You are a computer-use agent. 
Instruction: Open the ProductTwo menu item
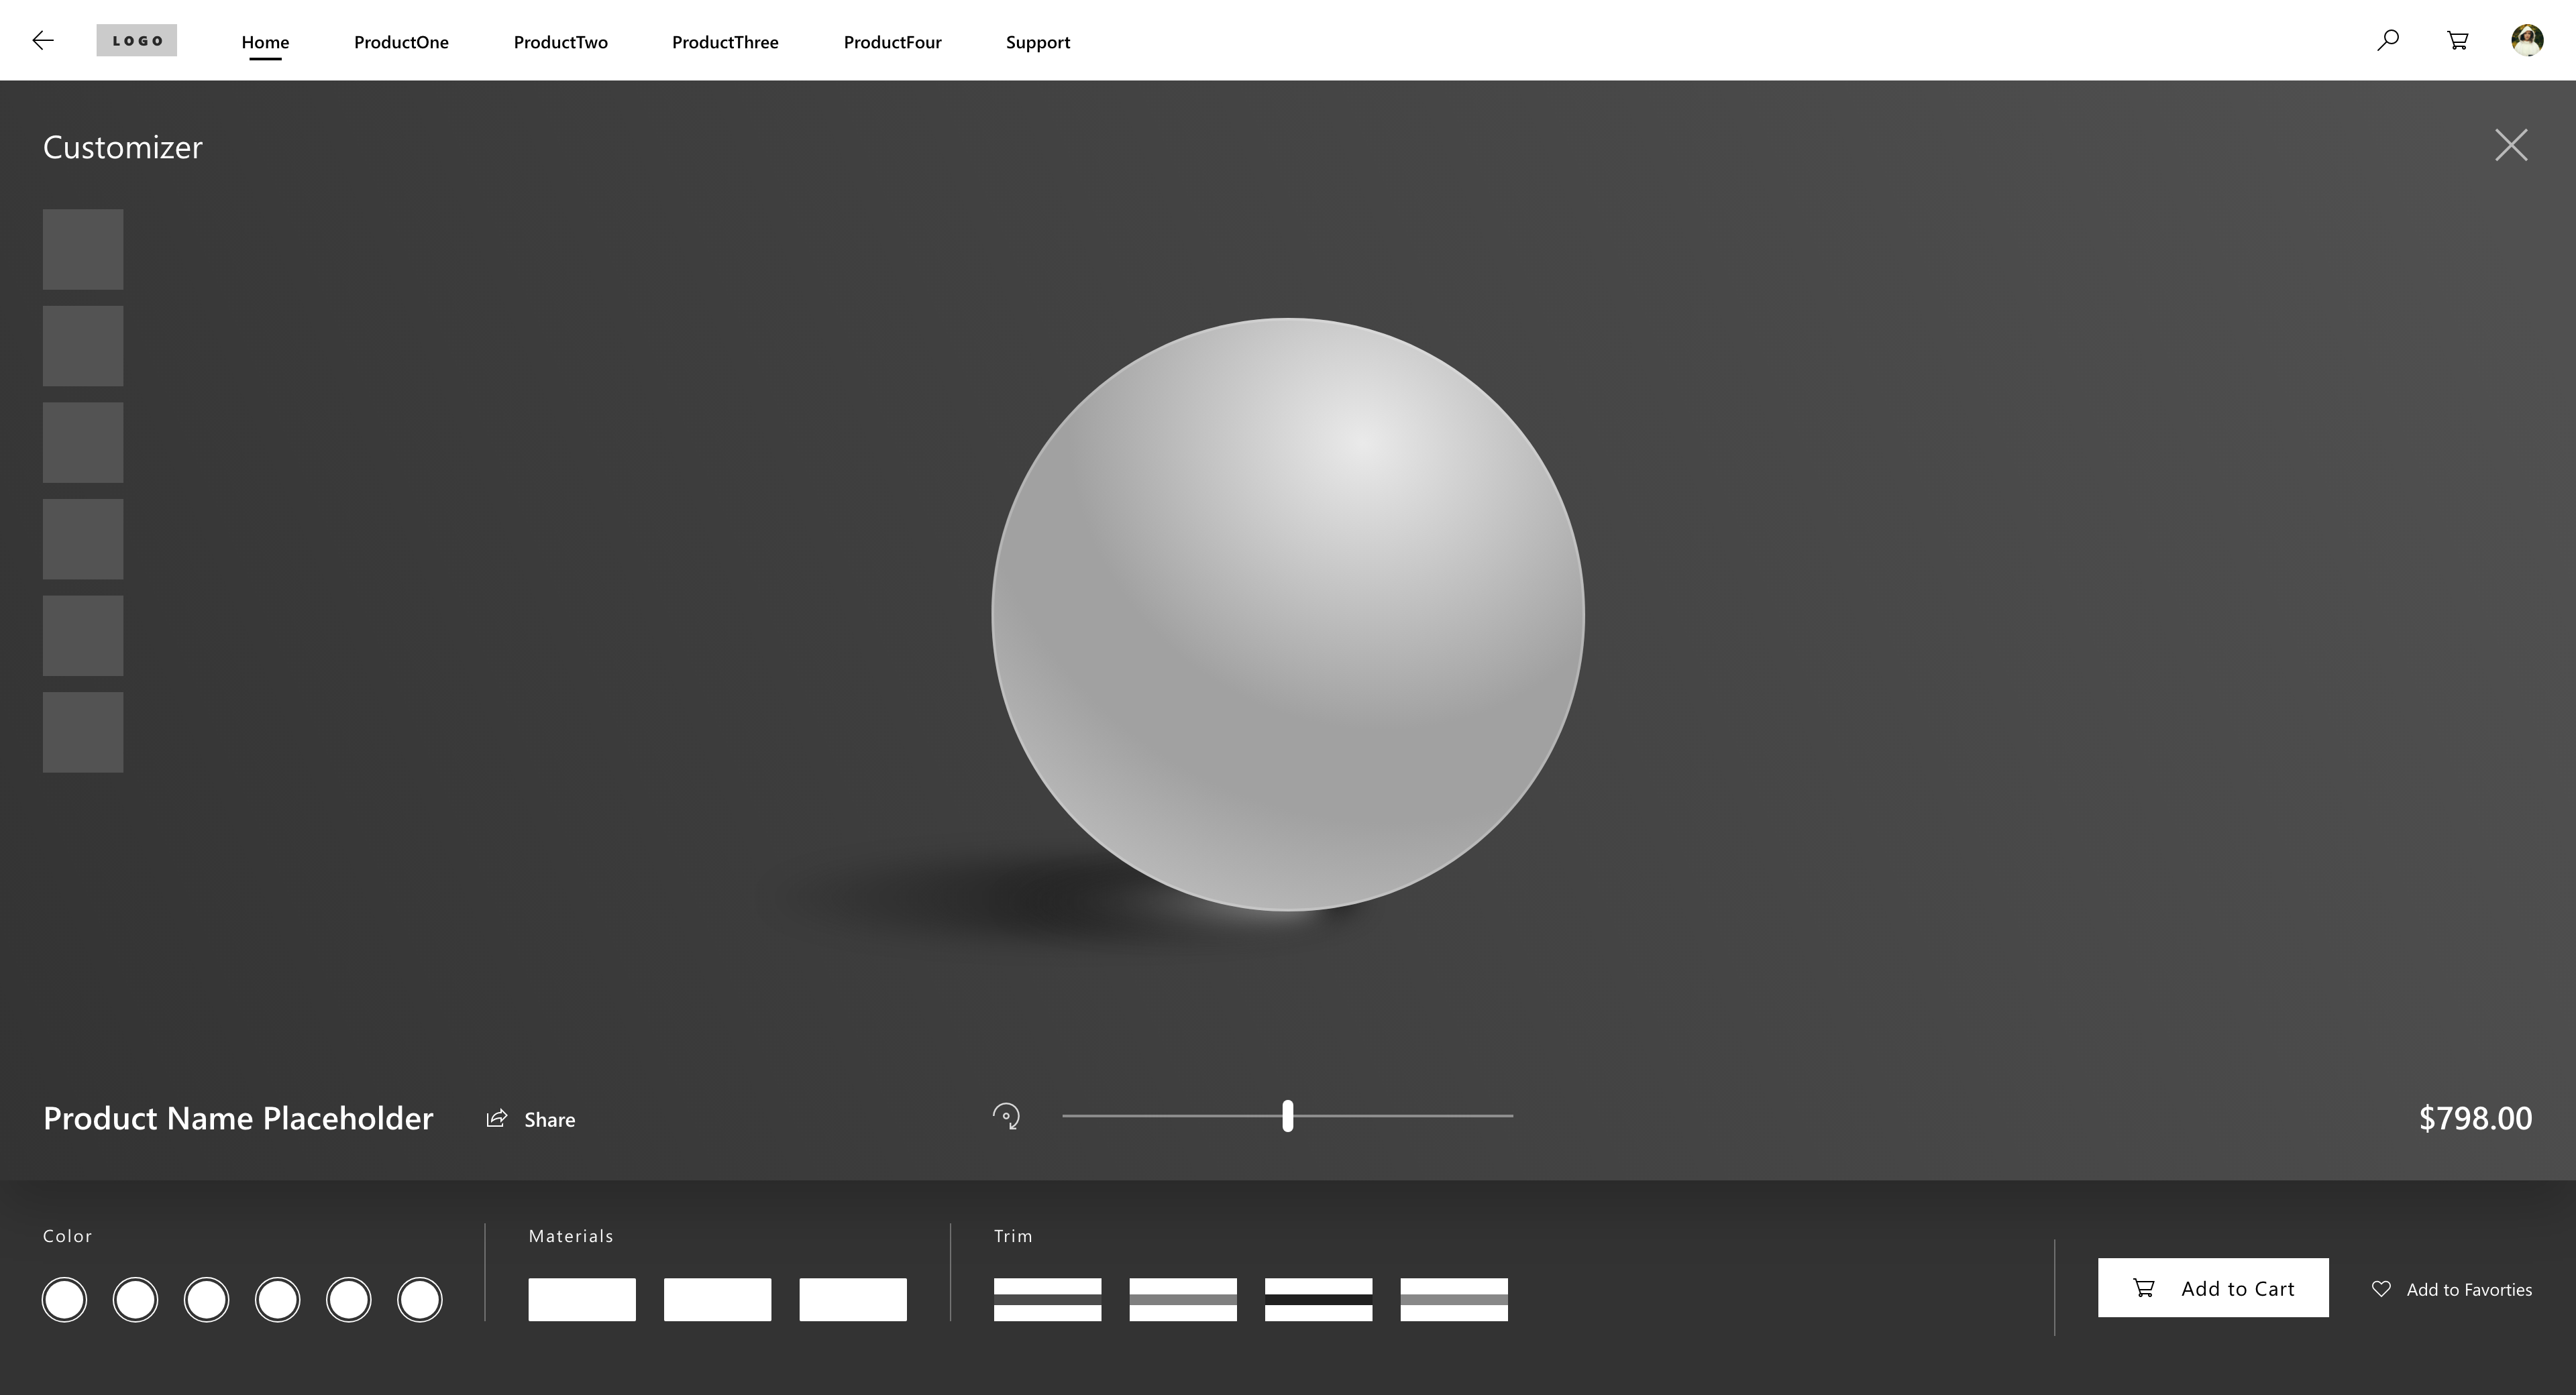[x=560, y=42]
